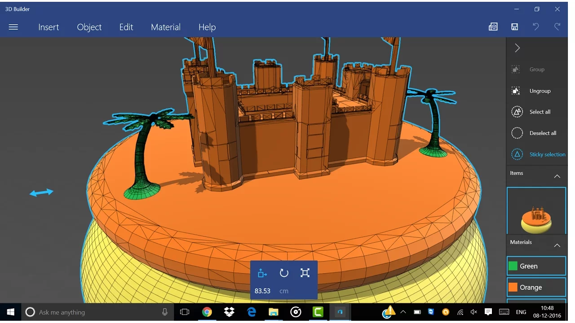Undo the last action
Image resolution: width=575 pixels, height=323 pixels.
(536, 27)
